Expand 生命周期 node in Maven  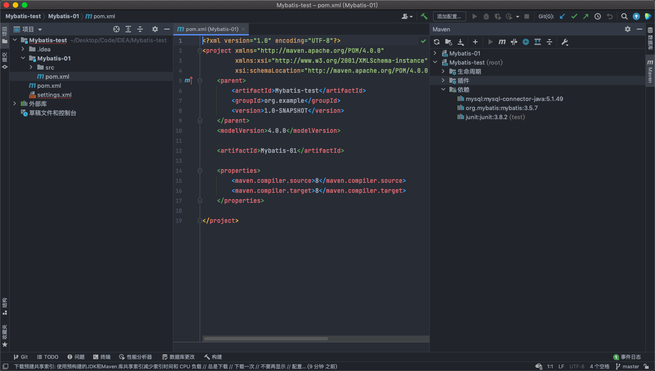443,71
